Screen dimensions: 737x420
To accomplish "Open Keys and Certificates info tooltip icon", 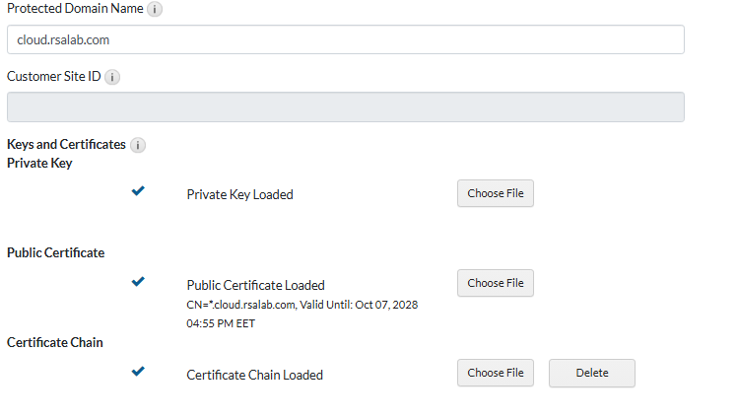I will (138, 145).
